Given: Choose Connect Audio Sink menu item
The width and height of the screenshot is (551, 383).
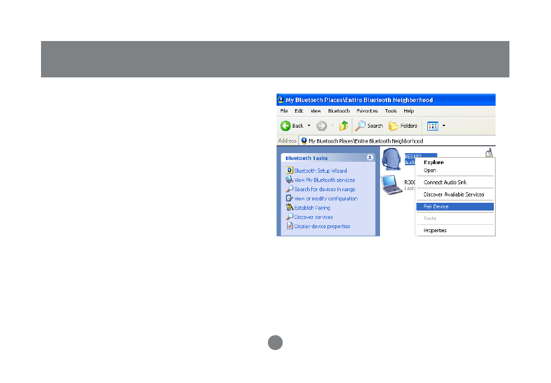Looking at the screenshot, I should 455,183.
